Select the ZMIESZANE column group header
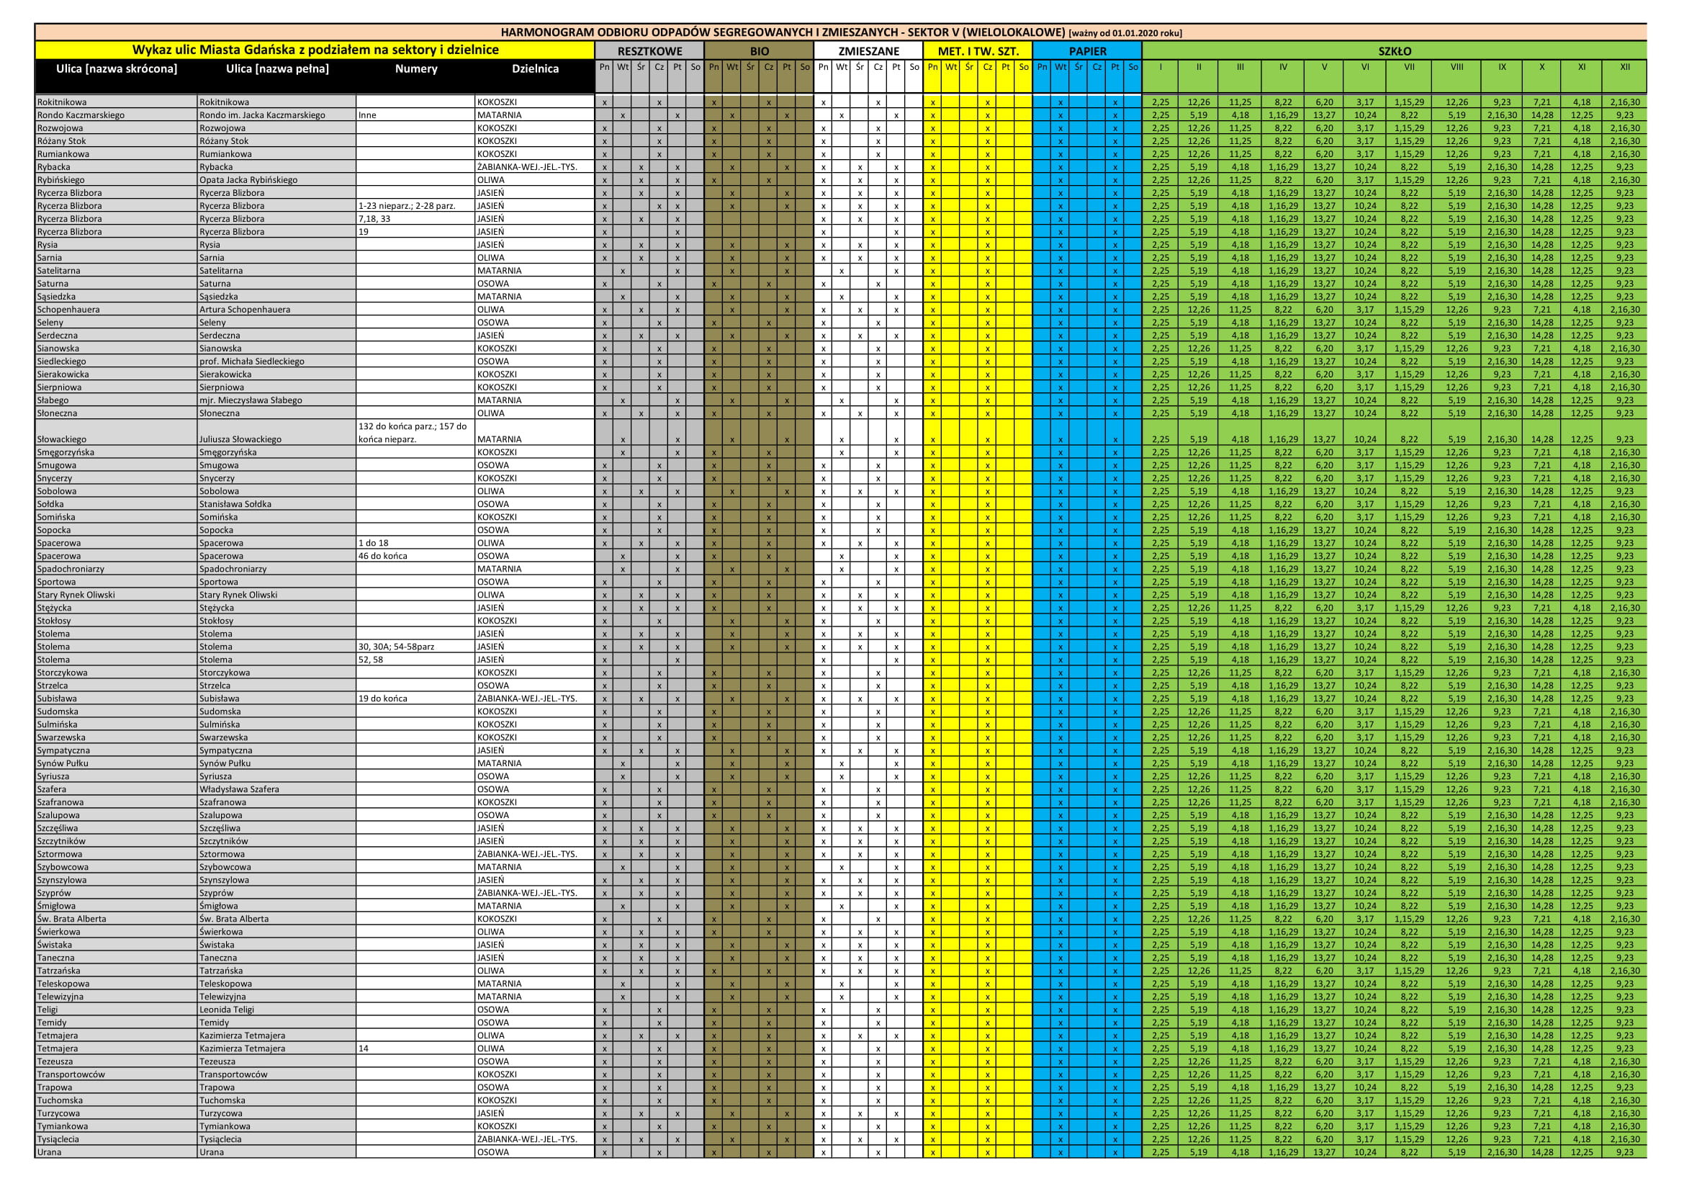The height and width of the screenshot is (1191, 1684). click(x=868, y=51)
